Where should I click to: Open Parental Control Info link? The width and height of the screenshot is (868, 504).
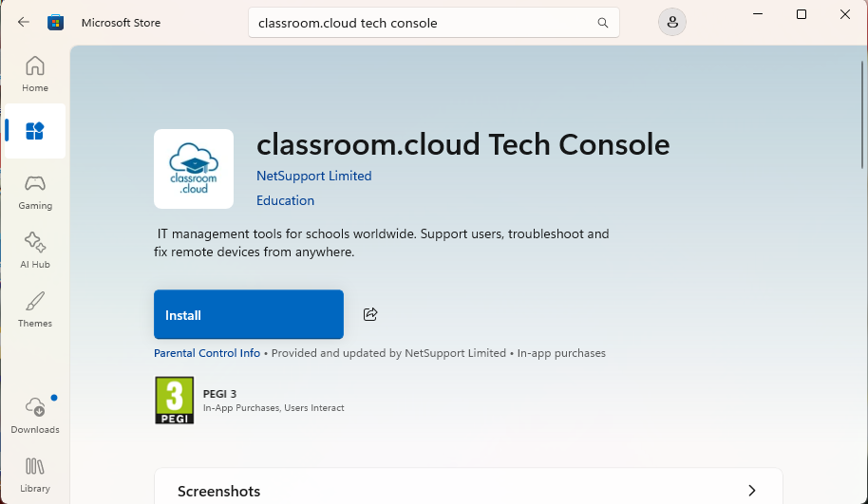tap(207, 353)
